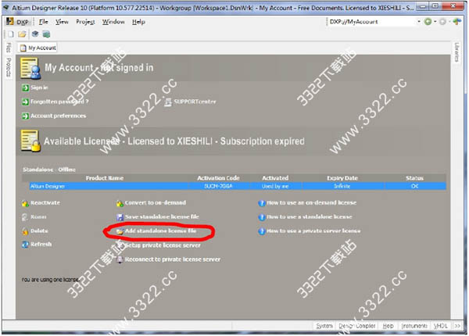Open the Project menu
This screenshot has width=469, height=336.
85,22
